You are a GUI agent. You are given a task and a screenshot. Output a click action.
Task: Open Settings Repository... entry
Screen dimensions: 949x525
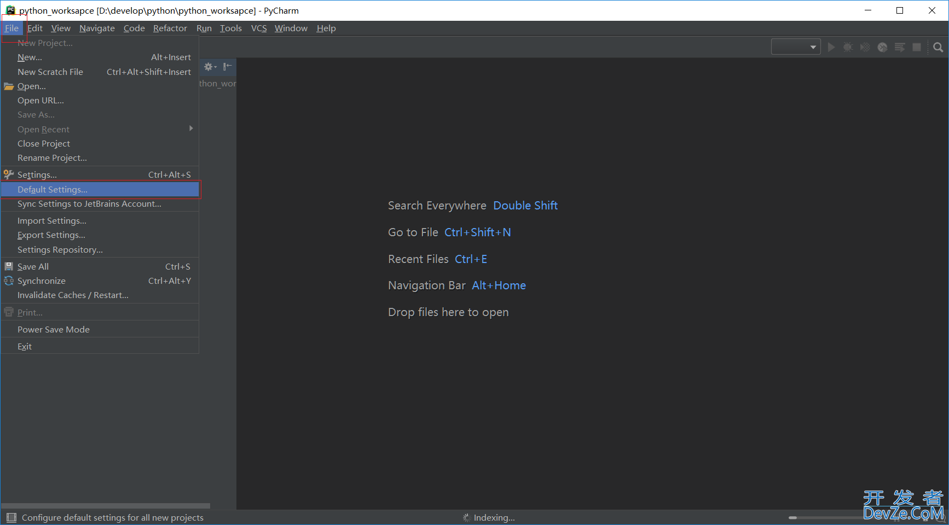click(100, 249)
